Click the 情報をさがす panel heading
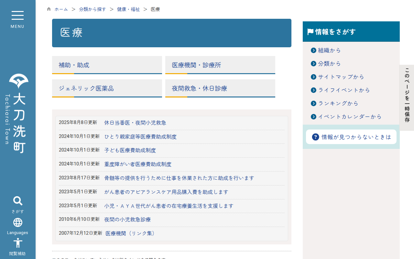The image size is (414, 259). [351, 32]
